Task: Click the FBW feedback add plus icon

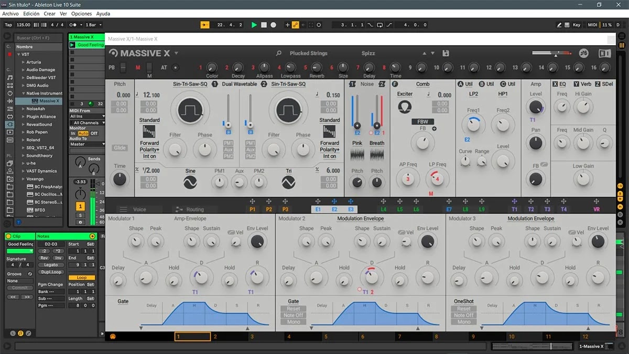Action: [434, 128]
